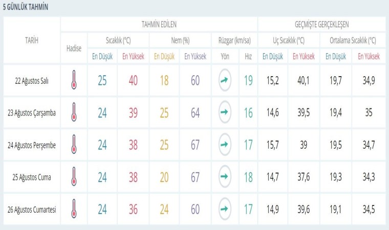Click the Ortalama Sıcaklık (°C) header
The width and height of the screenshot is (389, 230).
pyautogui.click(x=353, y=40)
